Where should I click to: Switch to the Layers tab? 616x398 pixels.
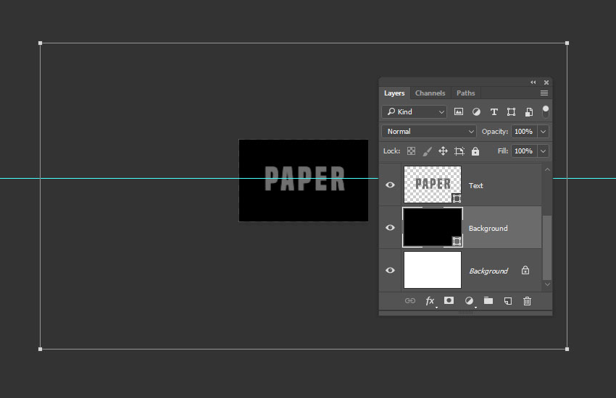[394, 93]
